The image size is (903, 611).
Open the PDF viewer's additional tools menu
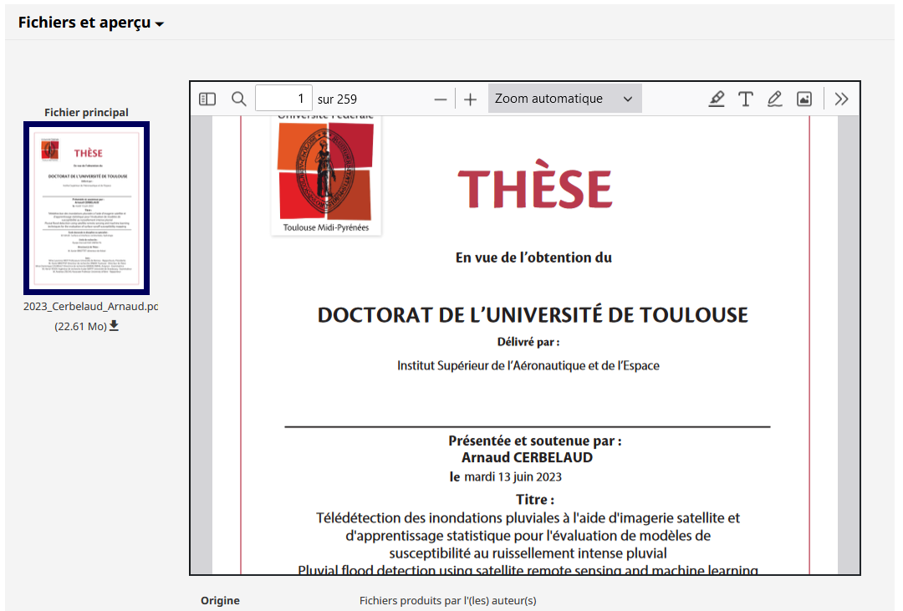click(841, 99)
